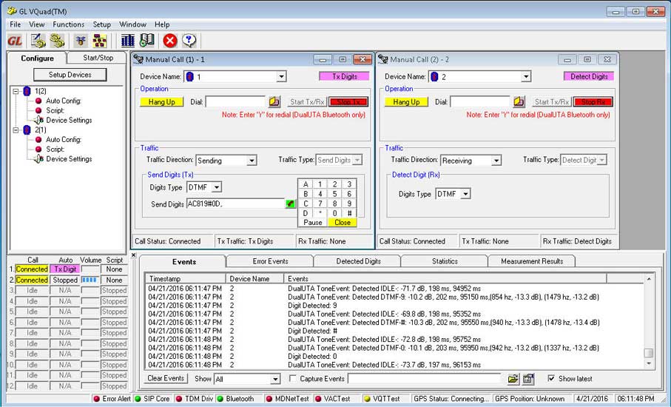Click the toolbar icon right of GL logo
Viewport: 671px width, 407px height.
(38, 41)
